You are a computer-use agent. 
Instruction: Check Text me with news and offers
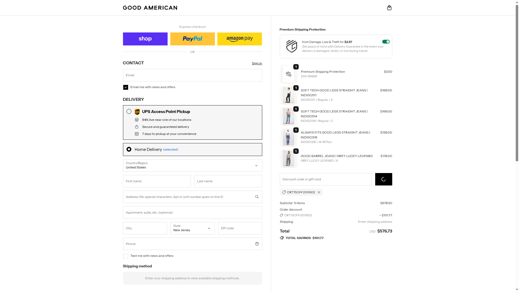[x=126, y=256]
